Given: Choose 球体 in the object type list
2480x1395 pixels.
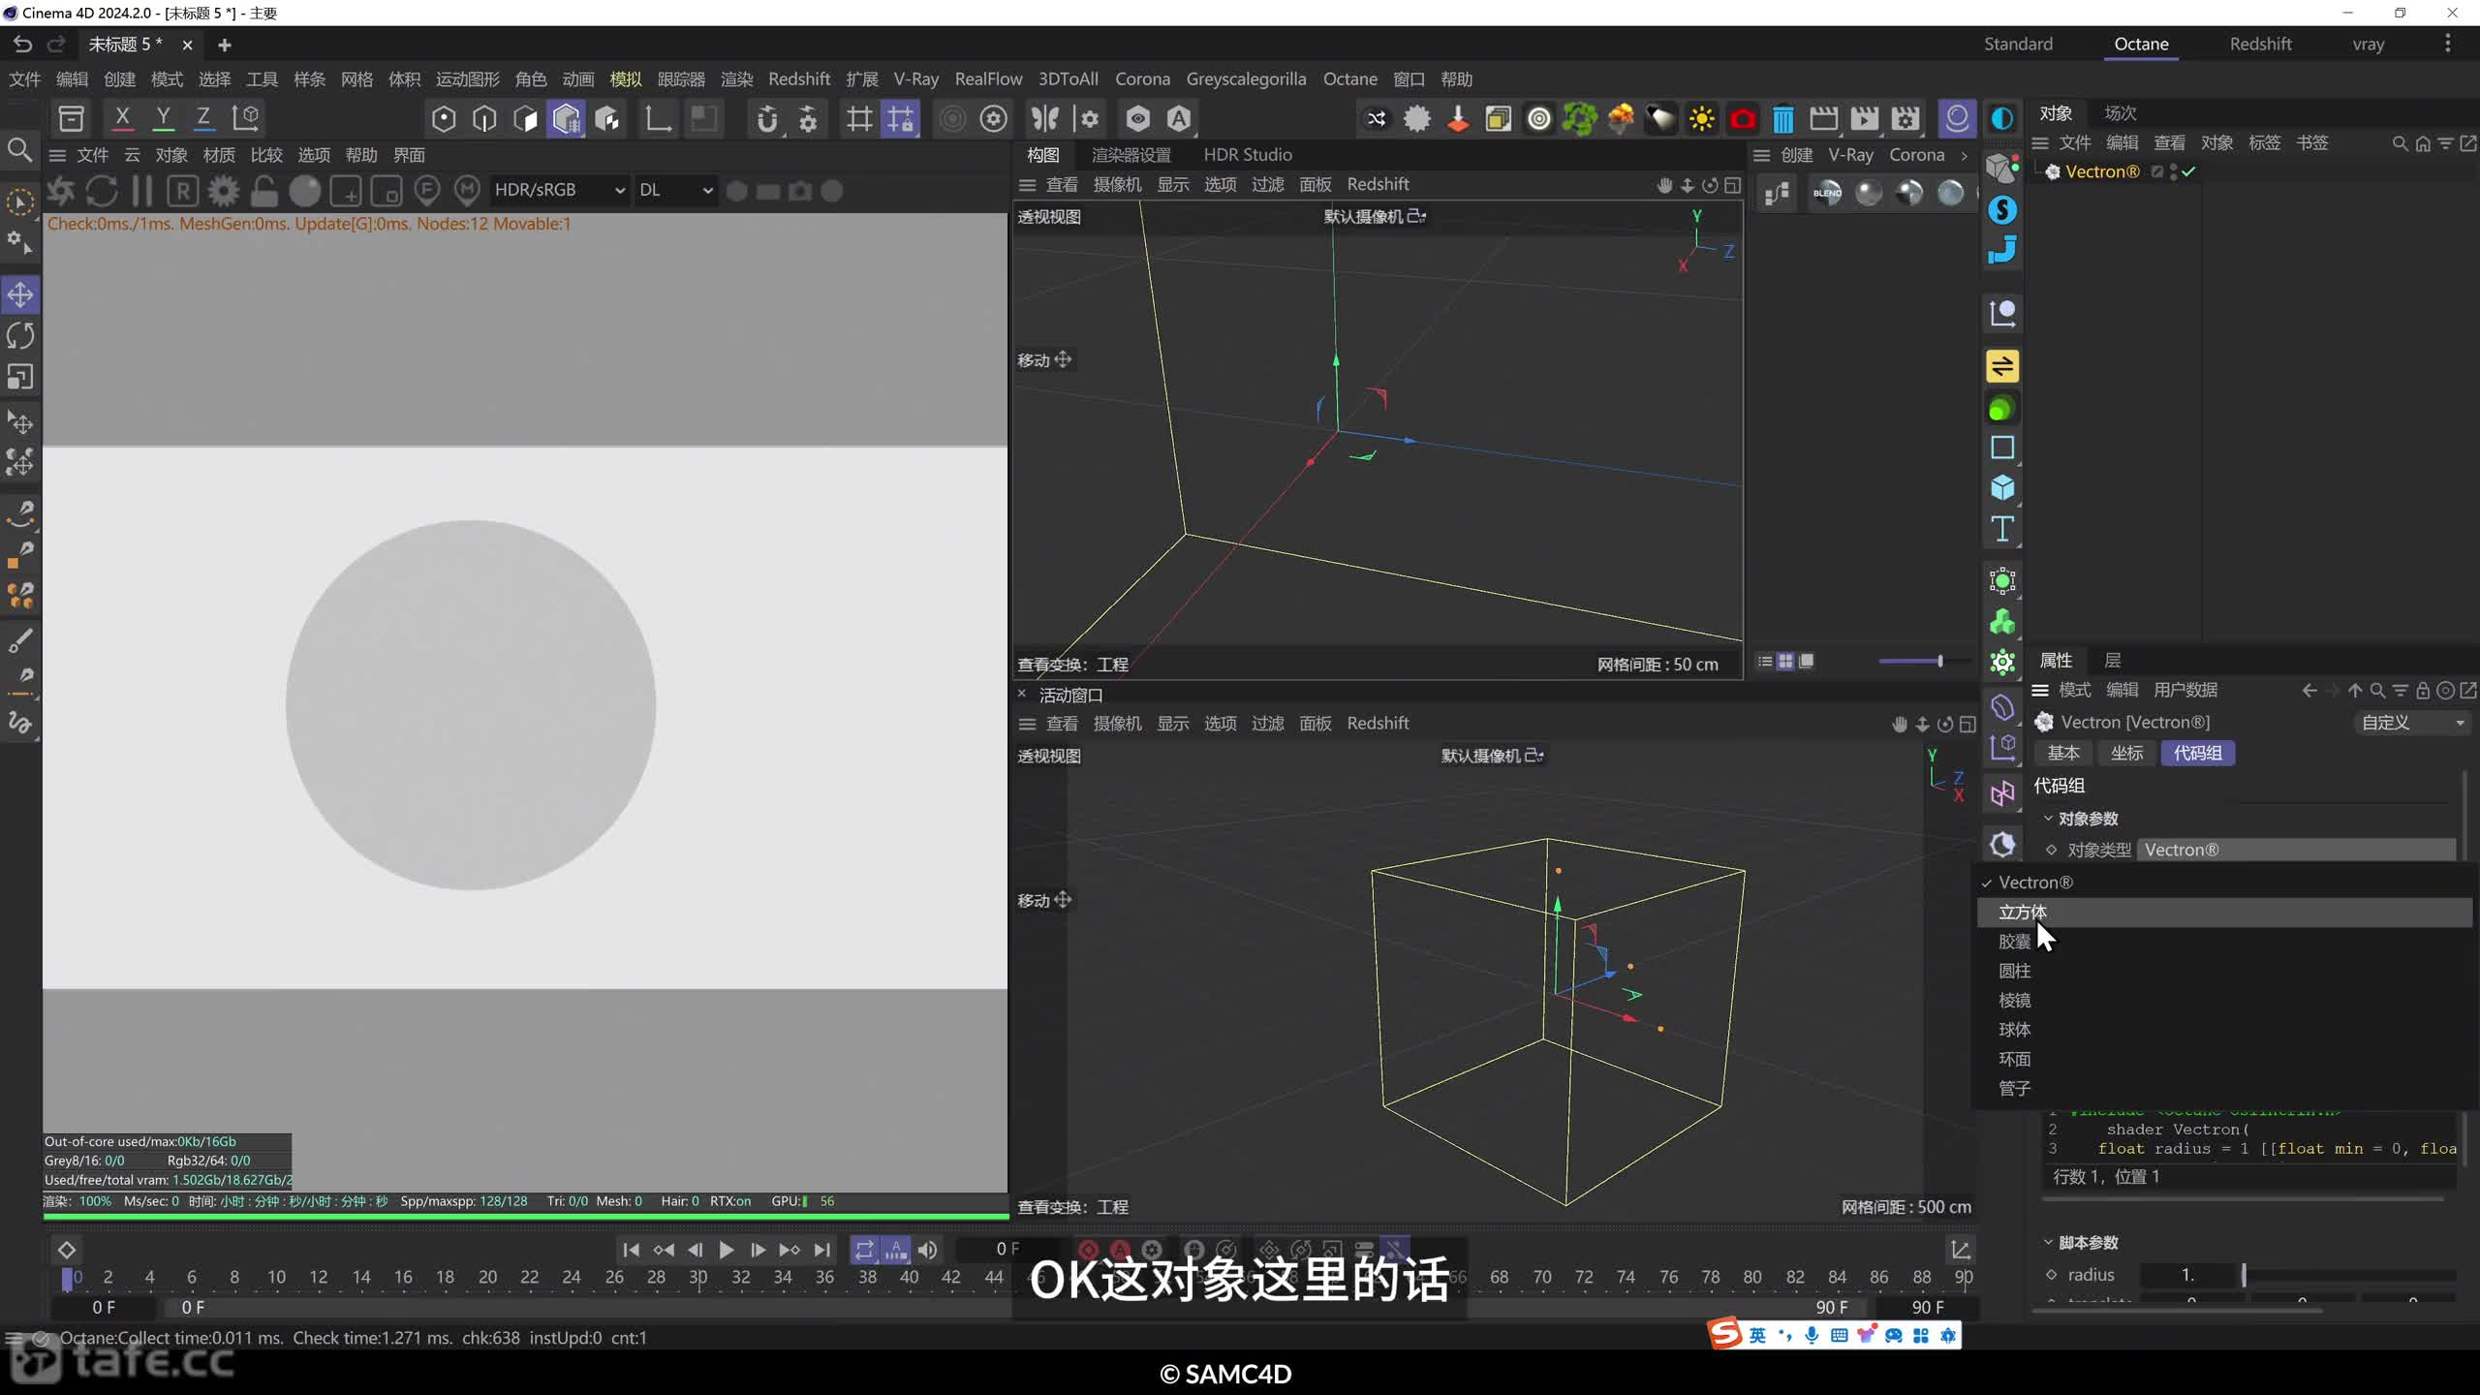Looking at the screenshot, I should [x=2224, y=1030].
